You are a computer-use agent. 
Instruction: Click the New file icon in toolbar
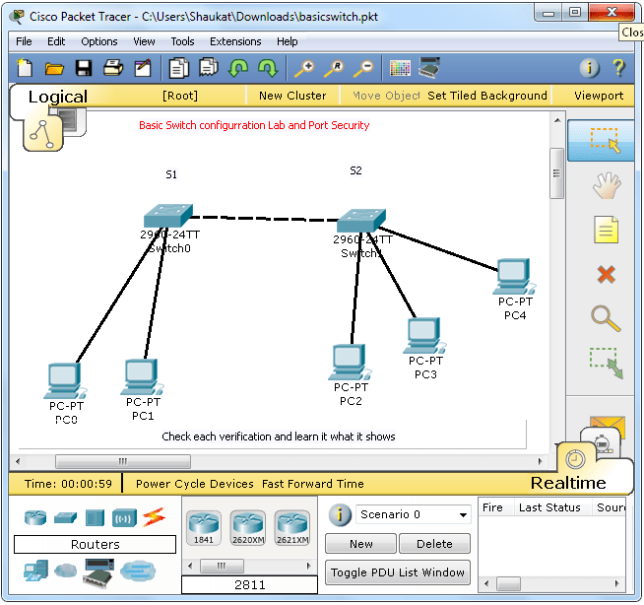pyautogui.click(x=25, y=68)
